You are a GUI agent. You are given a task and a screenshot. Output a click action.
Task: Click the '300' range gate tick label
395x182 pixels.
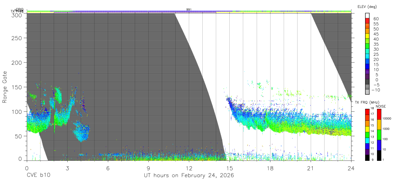(16, 15)
